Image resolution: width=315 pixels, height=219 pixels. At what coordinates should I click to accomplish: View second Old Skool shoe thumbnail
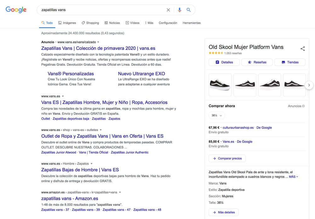click(245, 85)
